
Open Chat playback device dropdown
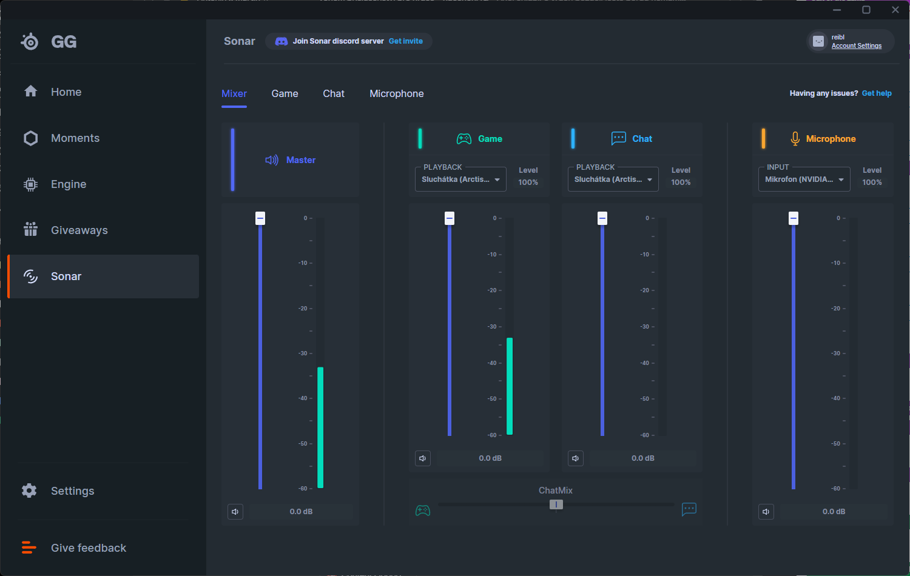point(613,179)
